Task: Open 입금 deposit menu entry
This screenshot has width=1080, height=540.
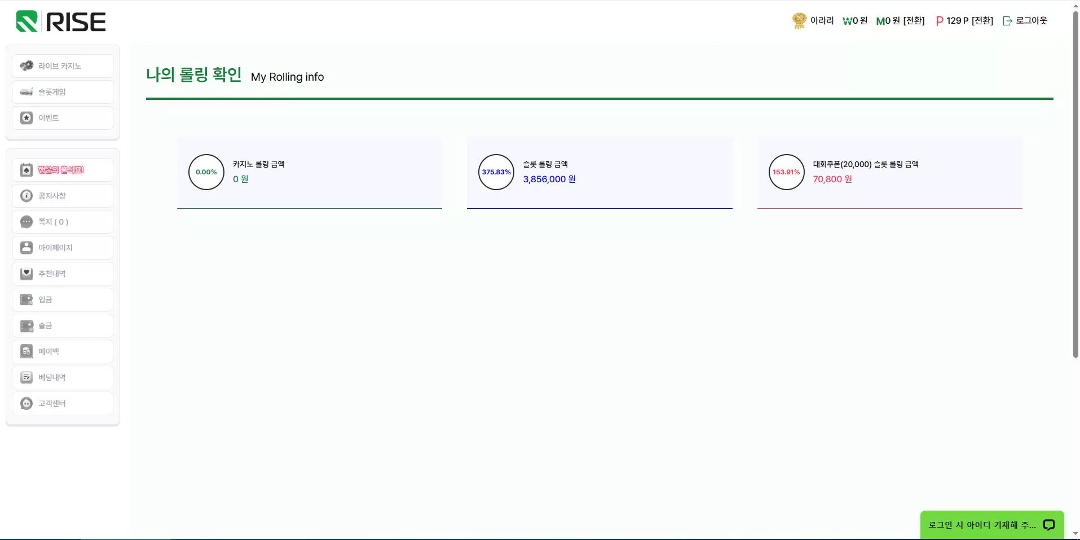Action: click(x=63, y=300)
